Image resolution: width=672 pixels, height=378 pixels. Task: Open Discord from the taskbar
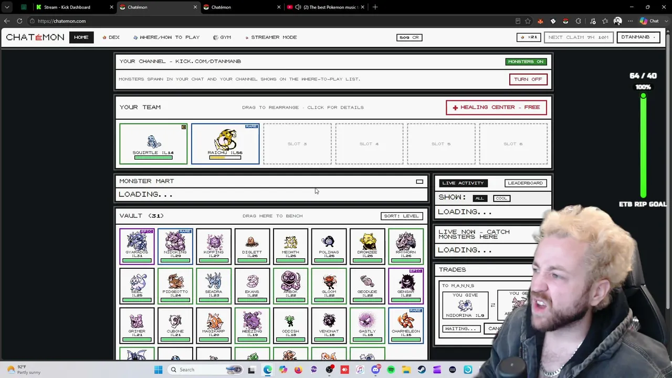coord(375,370)
